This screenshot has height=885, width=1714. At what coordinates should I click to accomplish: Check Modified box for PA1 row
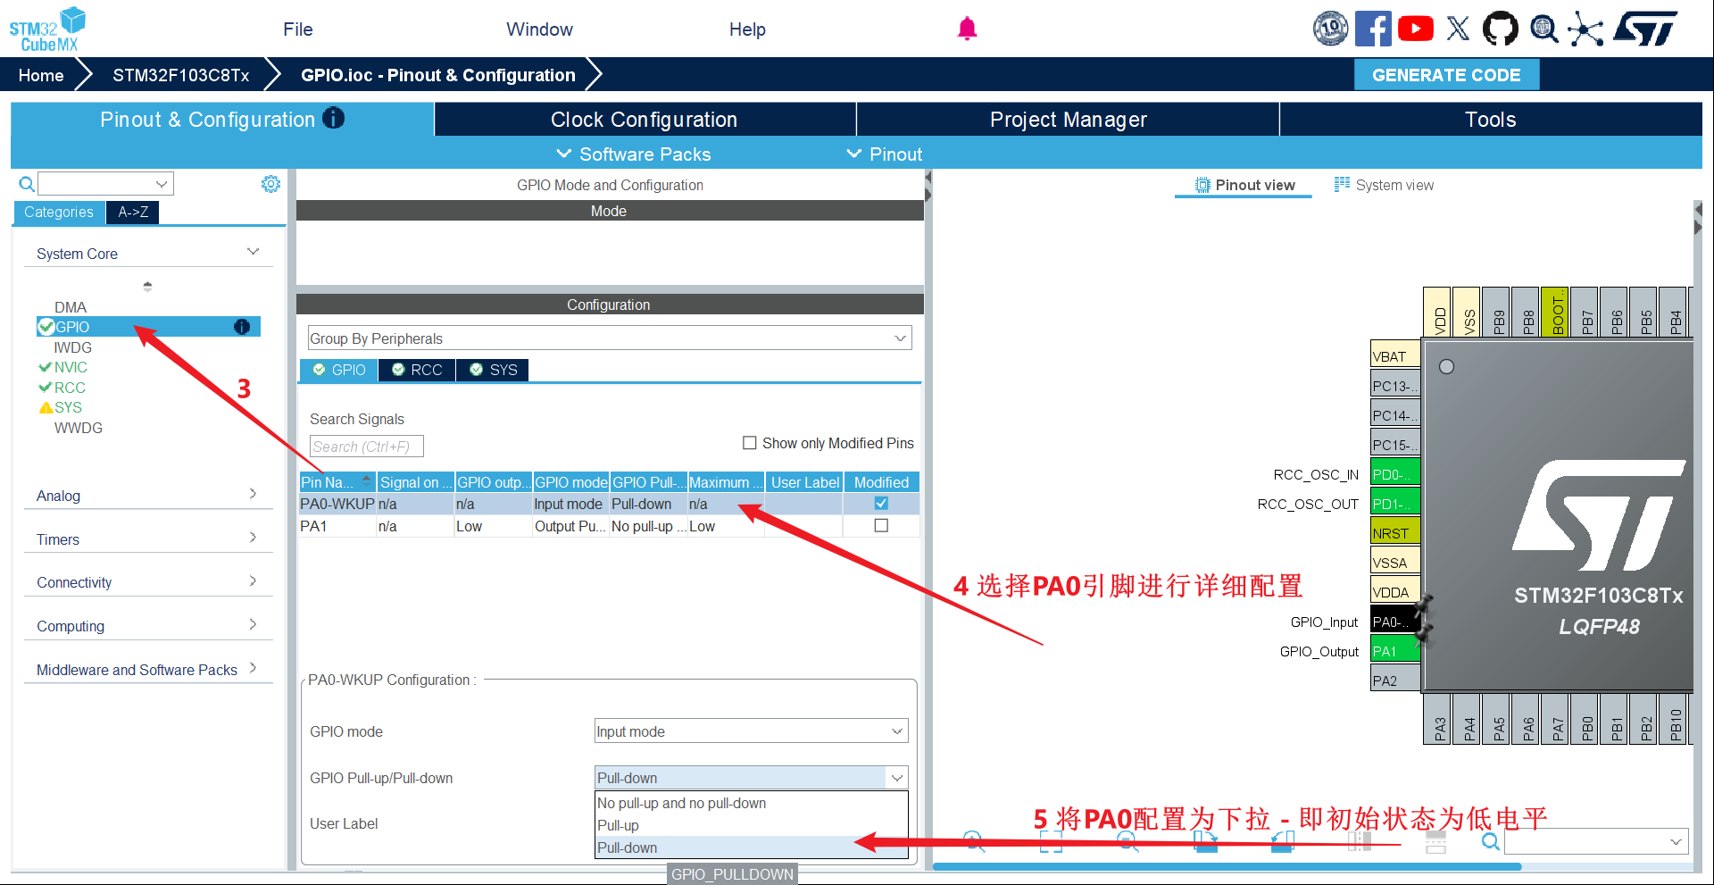point(881,526)
